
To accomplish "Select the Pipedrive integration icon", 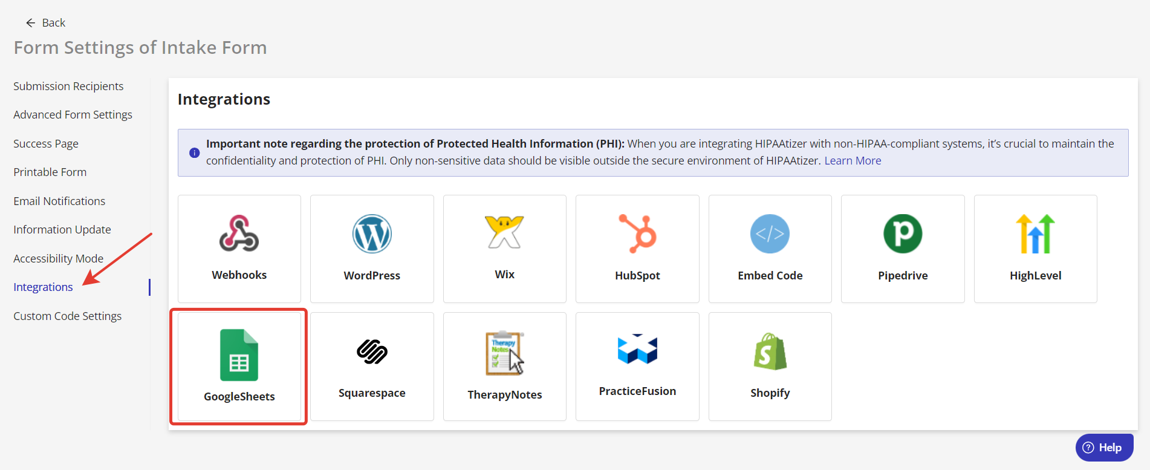I will pyautogui.click(x=903, y=248).
